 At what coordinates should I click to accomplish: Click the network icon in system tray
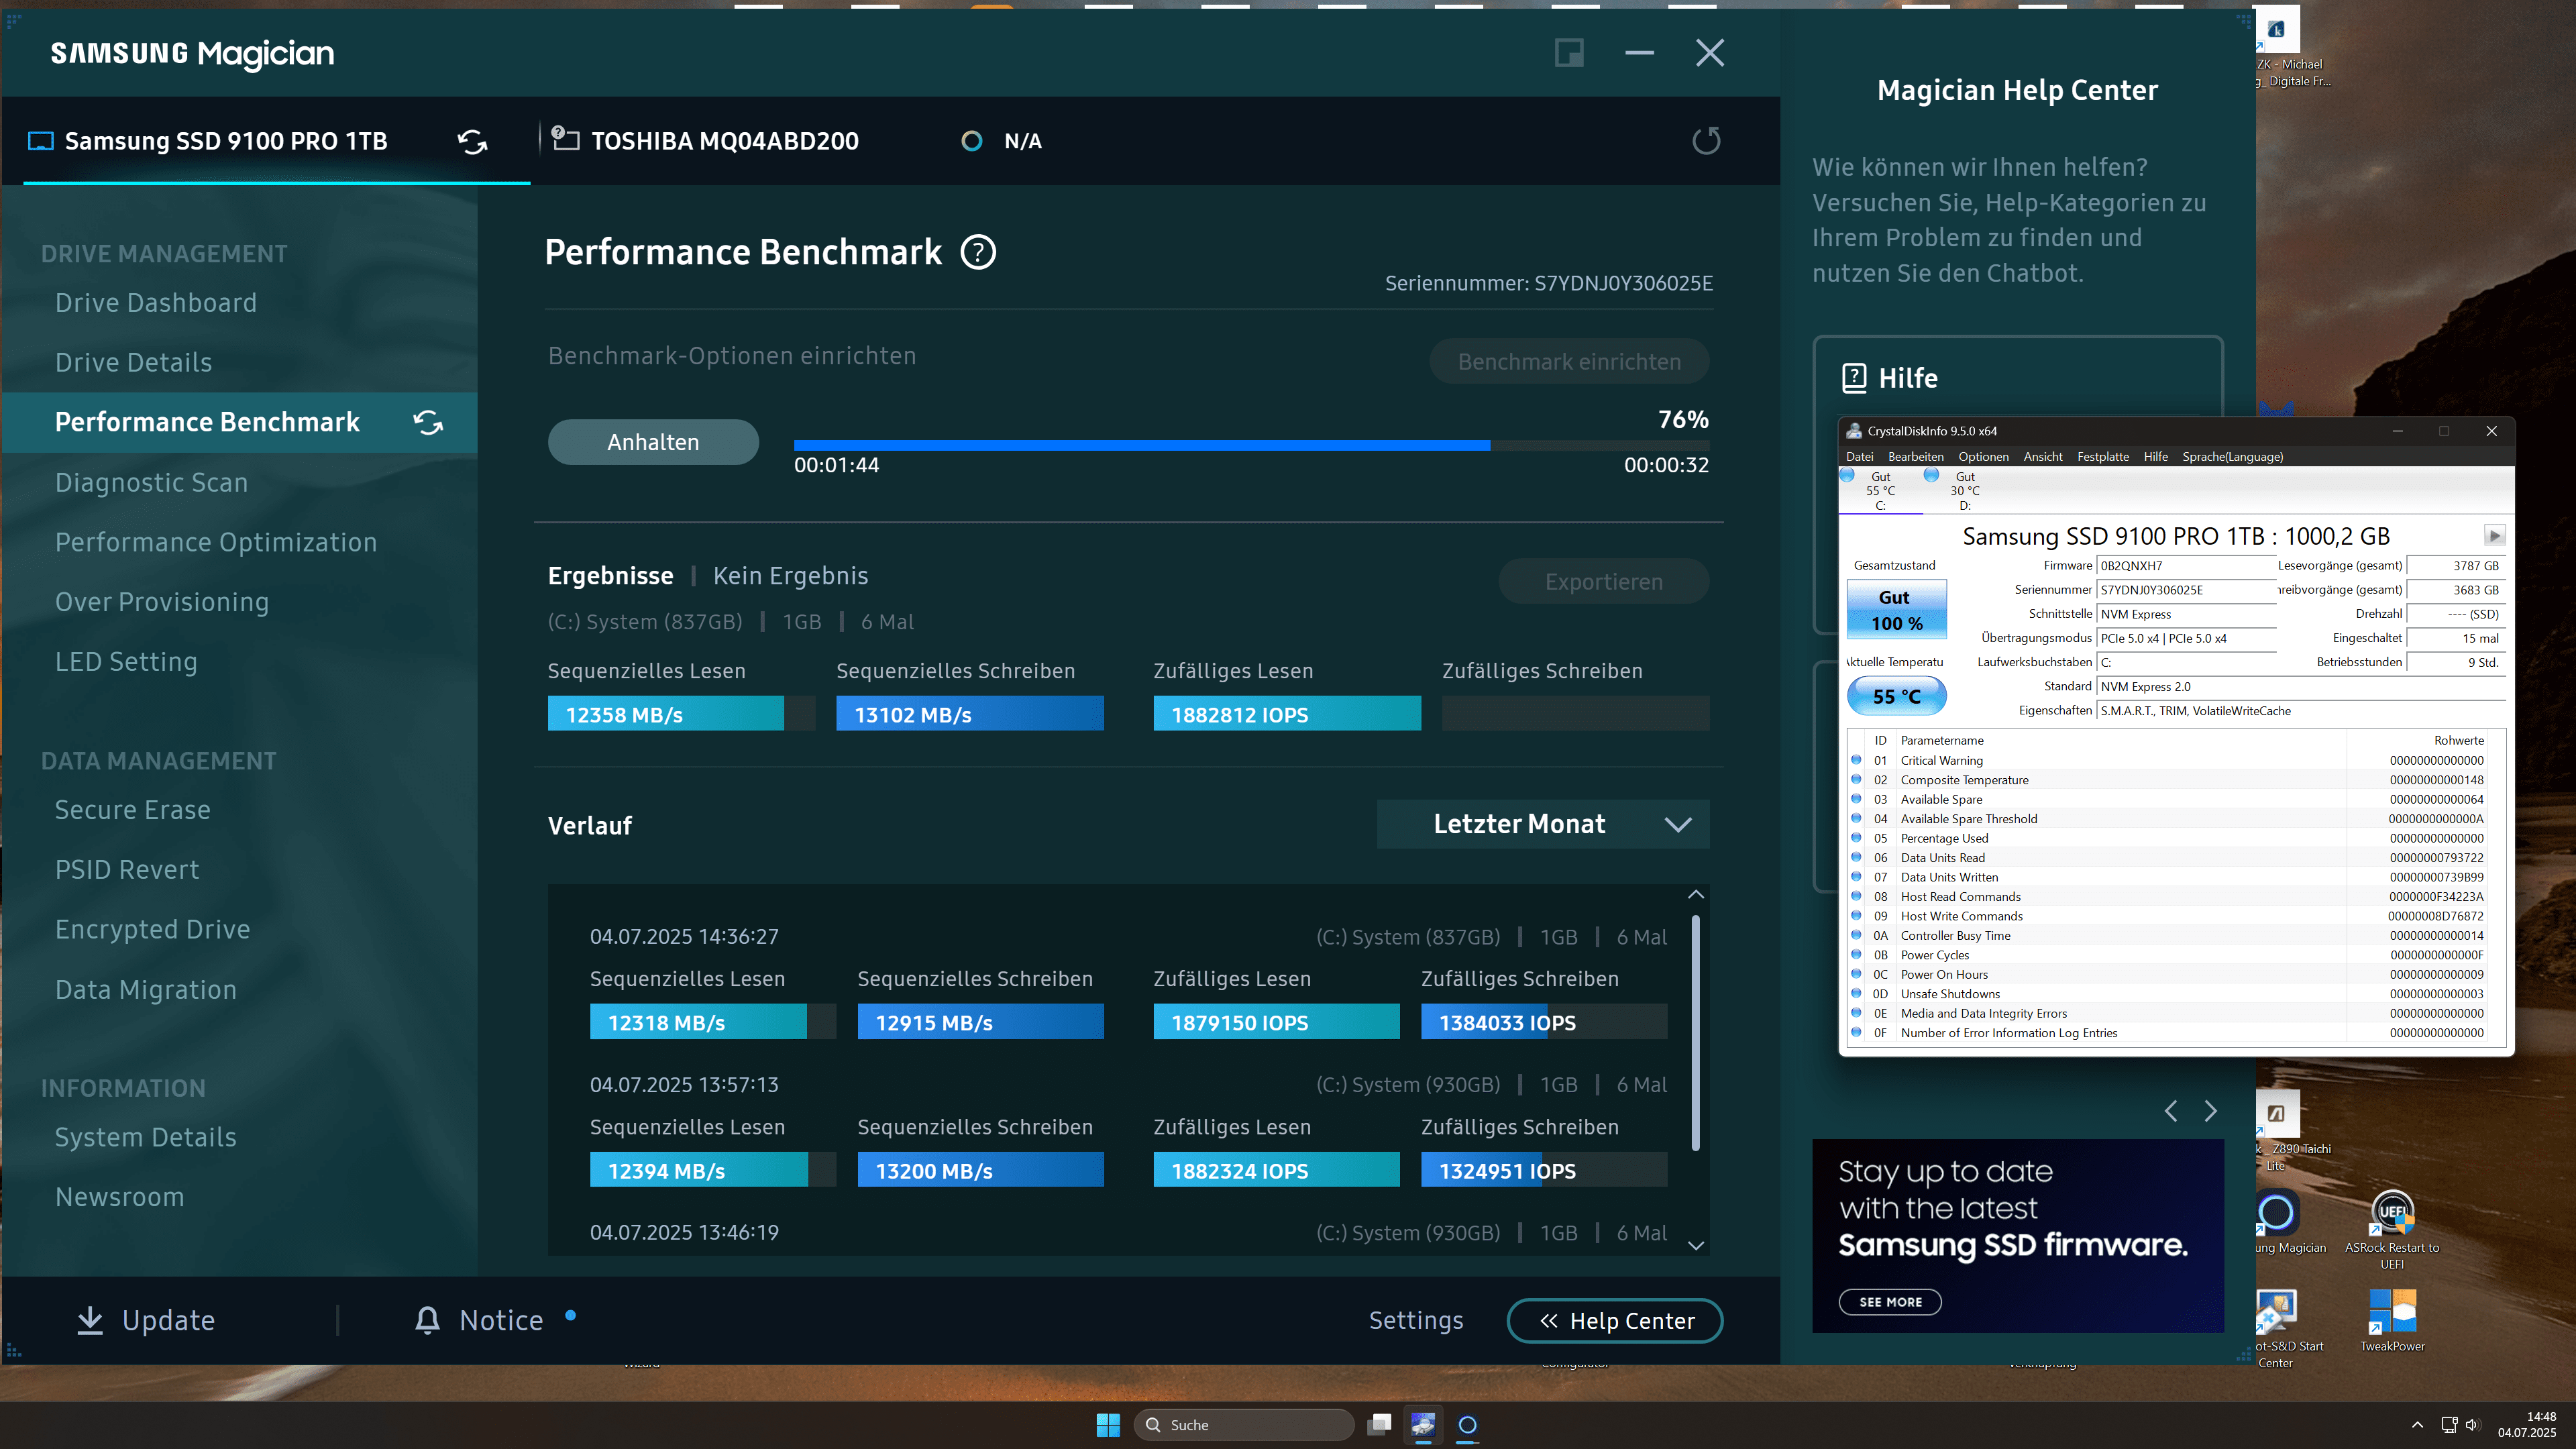[2449, 1425]
